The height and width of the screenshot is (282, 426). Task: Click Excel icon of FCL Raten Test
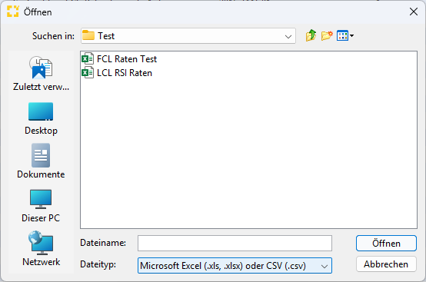tap(88, 59)
